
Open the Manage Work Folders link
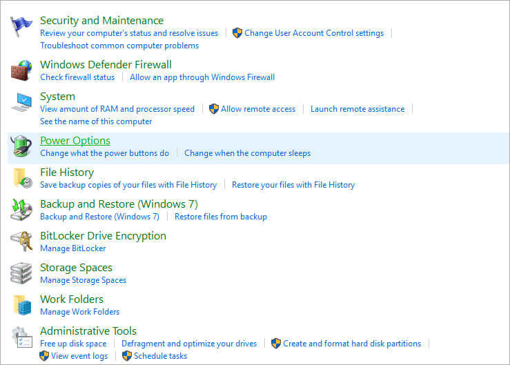tap(80, 312)
